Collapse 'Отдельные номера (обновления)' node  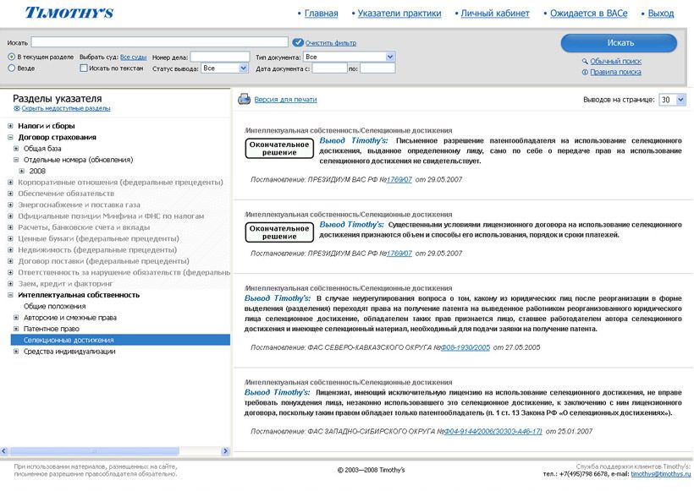point(16,160)
